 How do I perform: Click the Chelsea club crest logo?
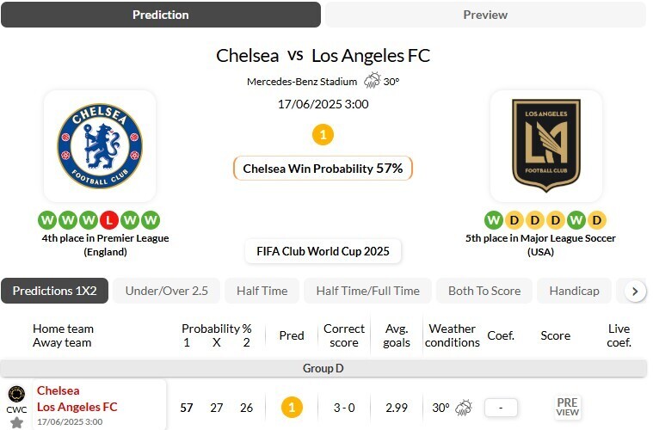[100, 145]
